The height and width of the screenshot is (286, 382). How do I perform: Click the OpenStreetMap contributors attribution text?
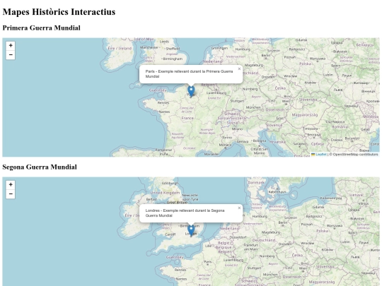coord(355,155)
